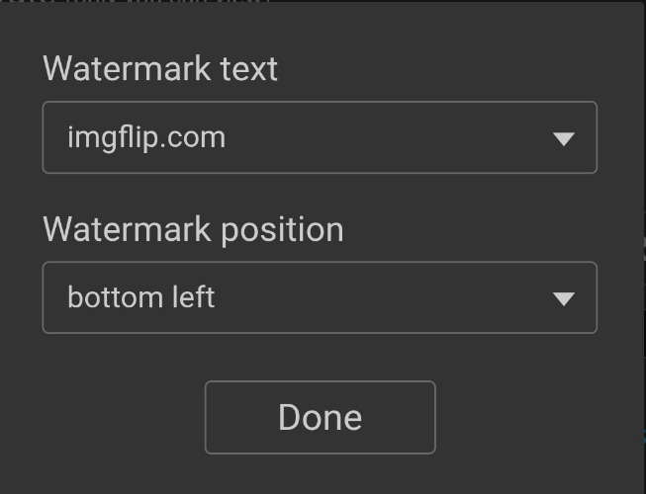Show watermark text options list
646x494 pixels.
tap(320, 137)
